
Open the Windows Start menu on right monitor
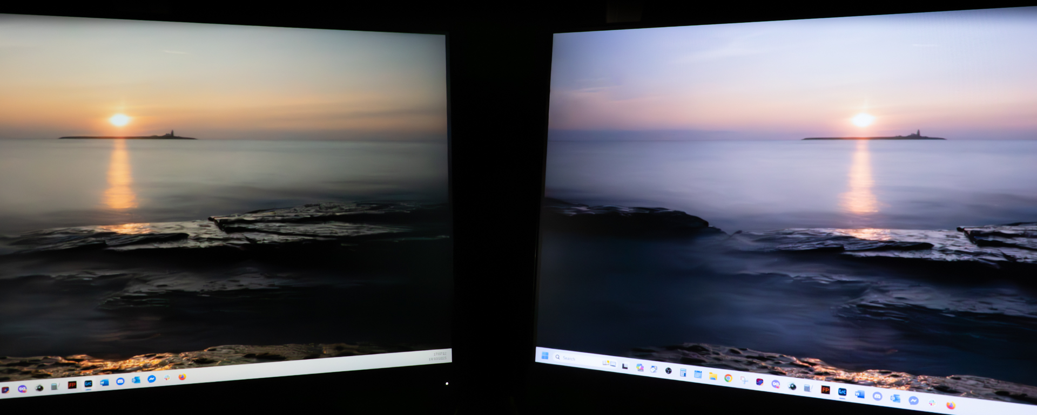point(545,356)
